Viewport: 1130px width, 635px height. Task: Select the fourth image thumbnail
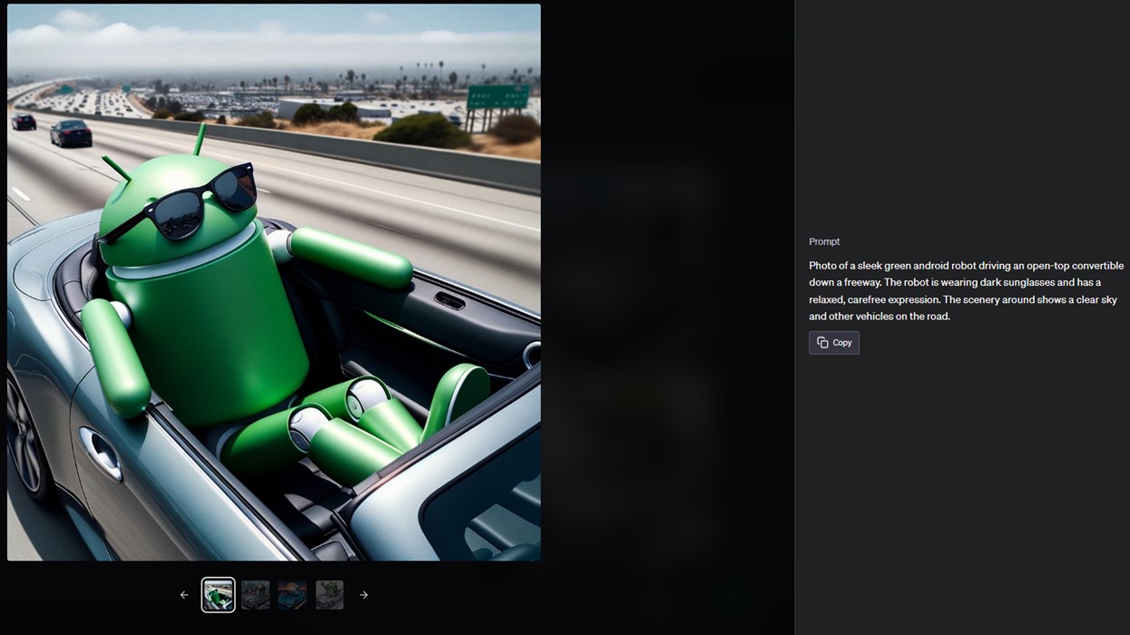pyautogui.click(x=329, y=595)
